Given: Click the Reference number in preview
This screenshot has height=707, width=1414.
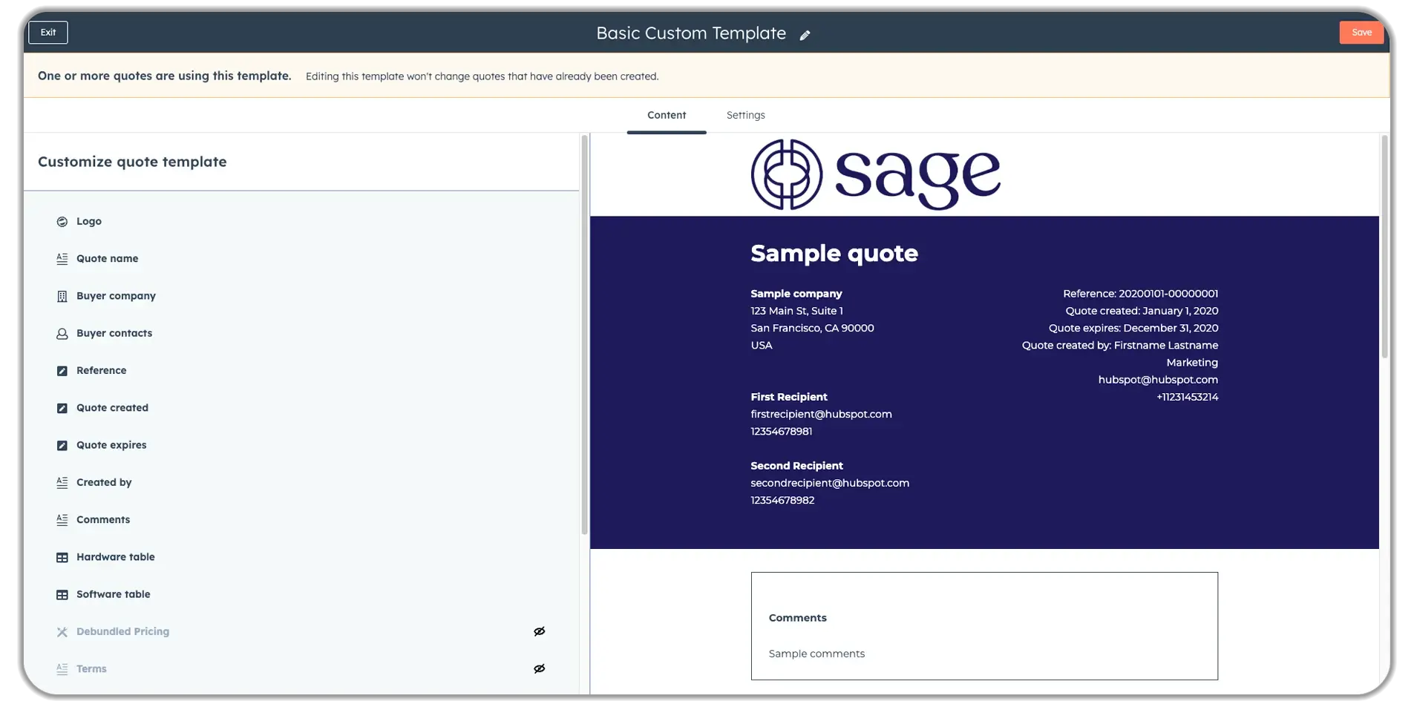Looking at the screenshot, I should 1140,294.
